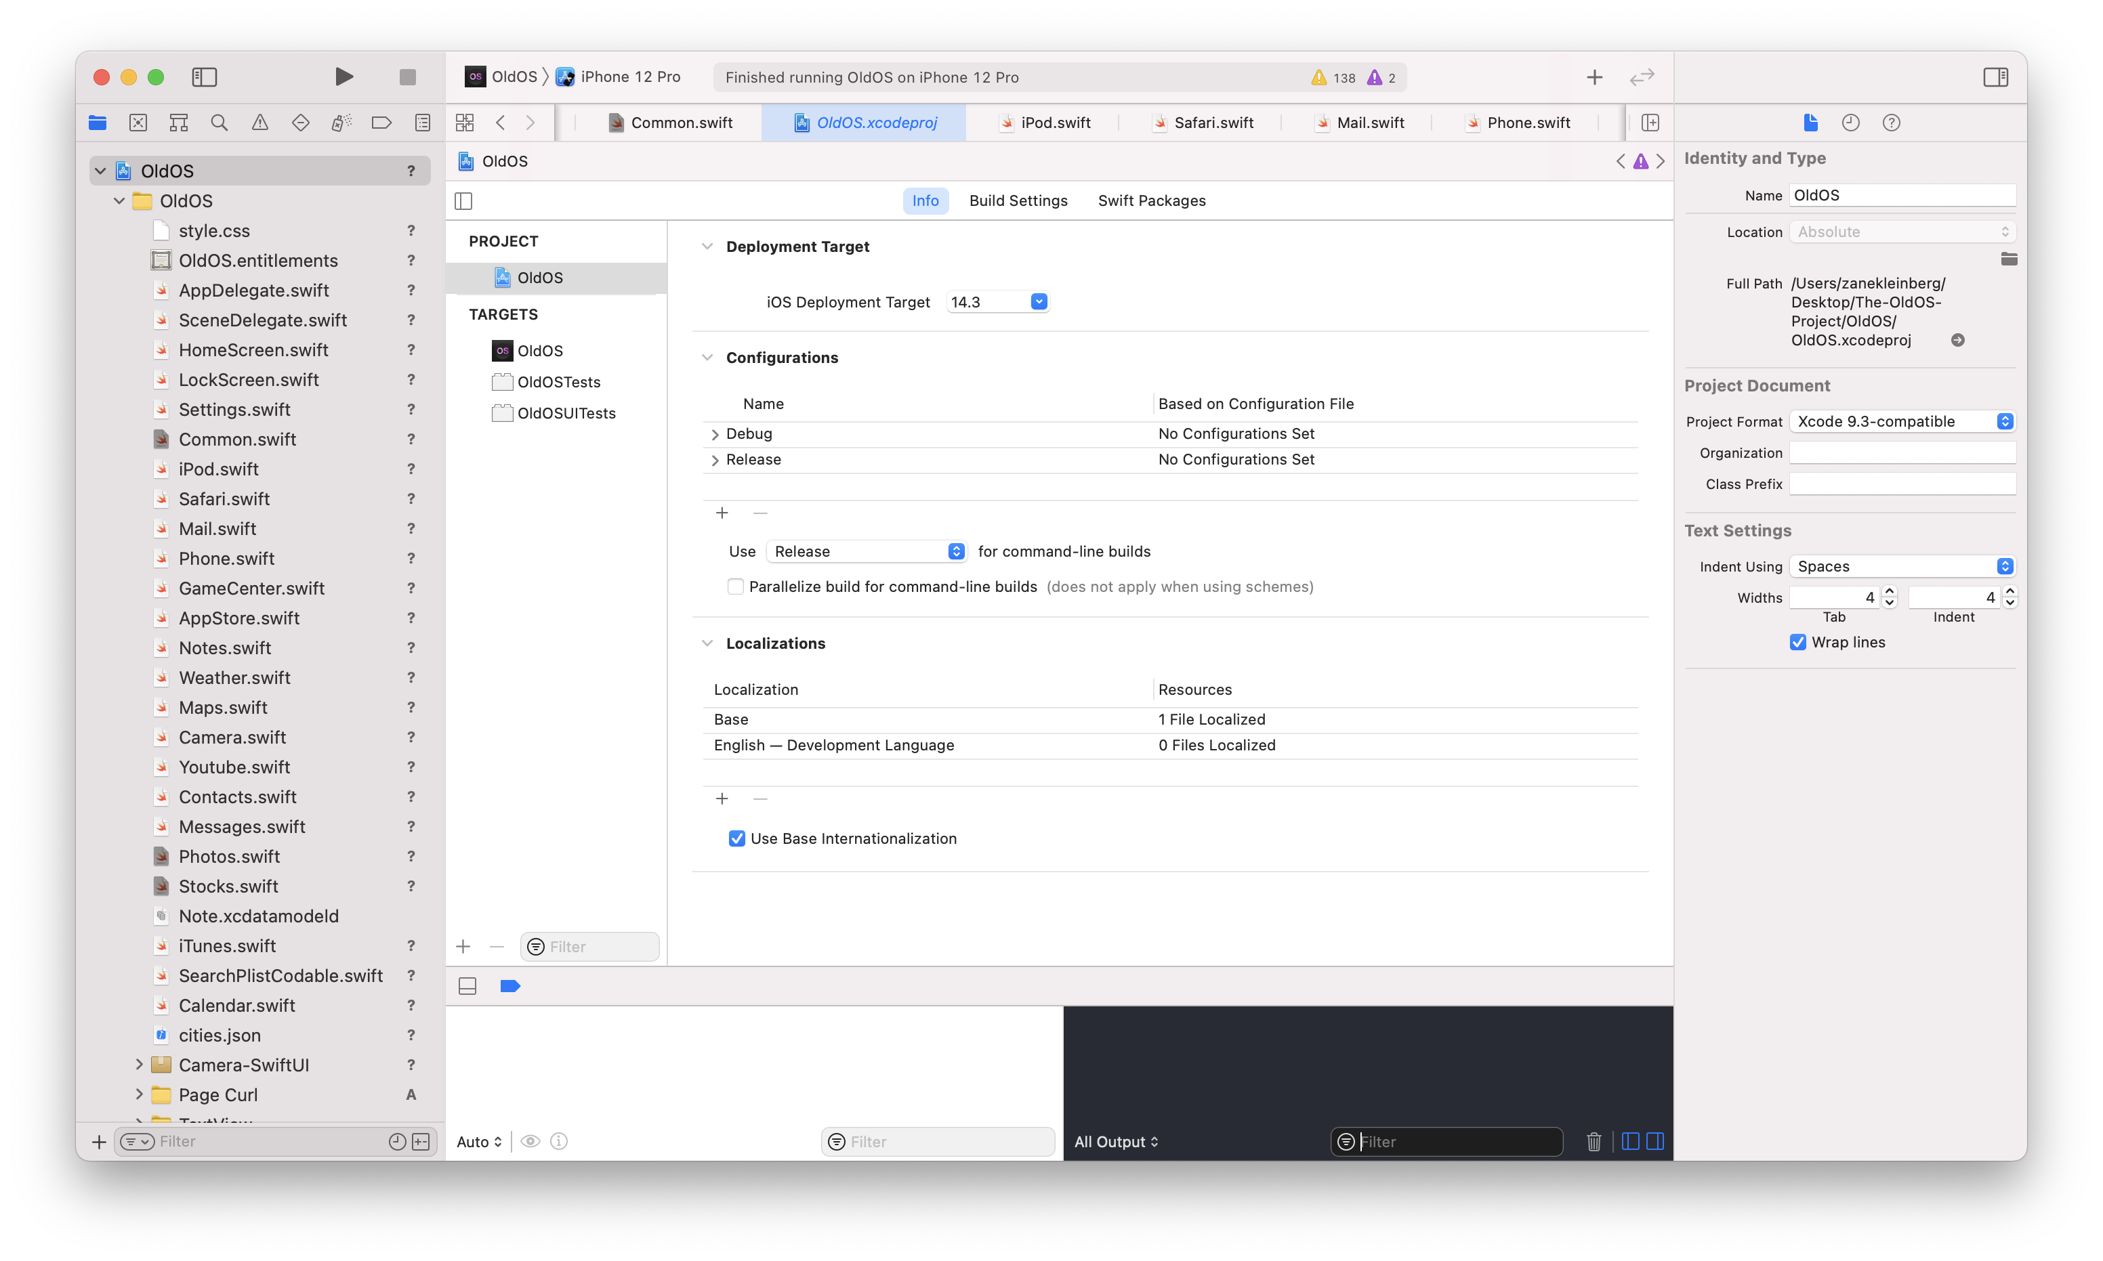Open the issue navigator warning icon
Screen dimensions: 2103x1261
260,123
